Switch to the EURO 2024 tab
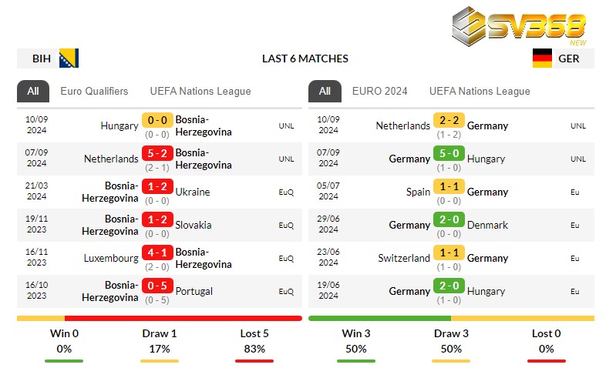Screen dimensions: 616x388 pos(379,91)
